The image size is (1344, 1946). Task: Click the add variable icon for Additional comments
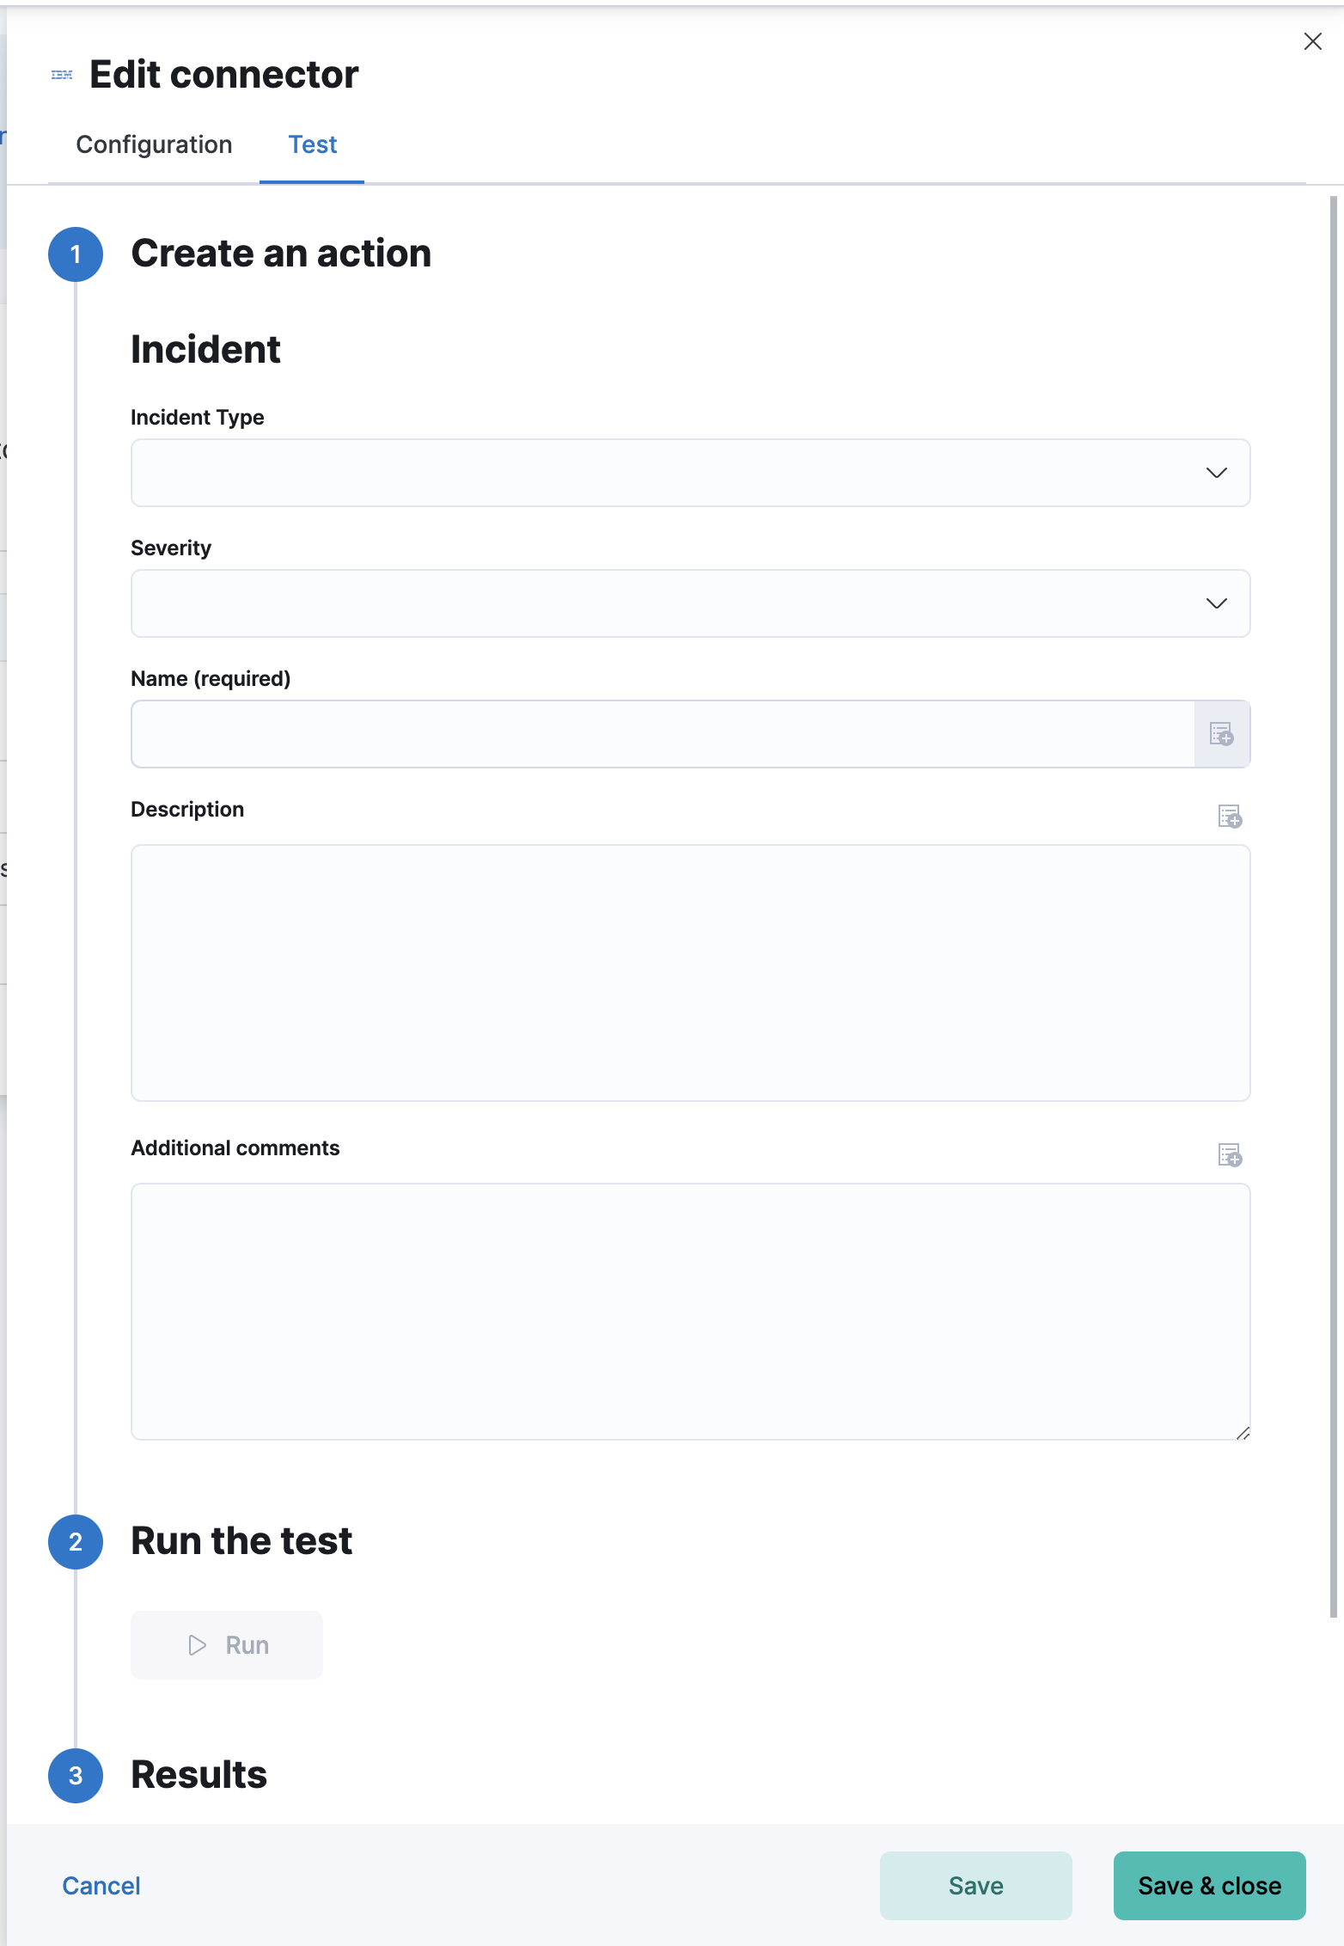pyautogui.click(x=1229, y=1155)
